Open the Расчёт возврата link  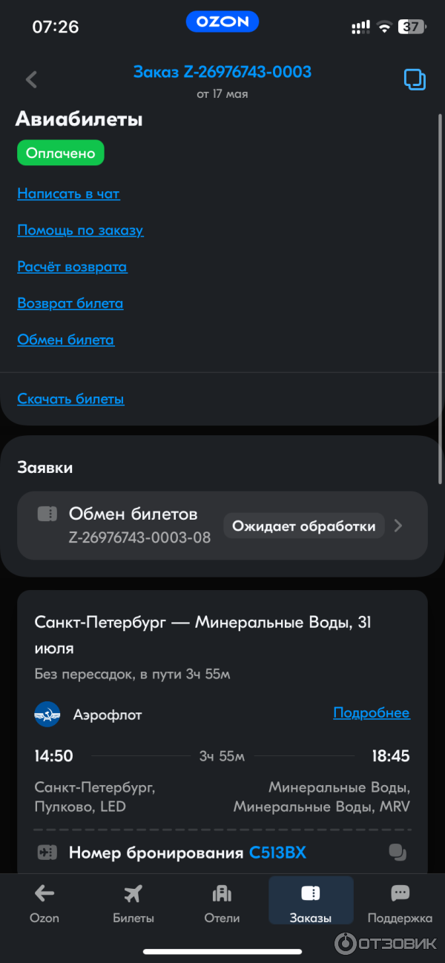[x=72, y=267]
